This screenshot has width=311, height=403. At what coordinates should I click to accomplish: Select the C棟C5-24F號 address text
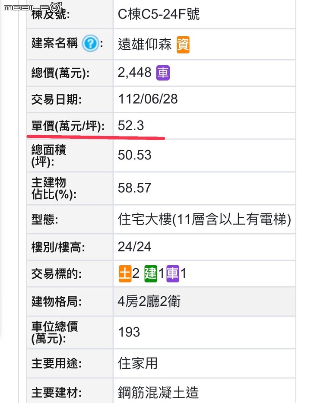tap(159, 14)
